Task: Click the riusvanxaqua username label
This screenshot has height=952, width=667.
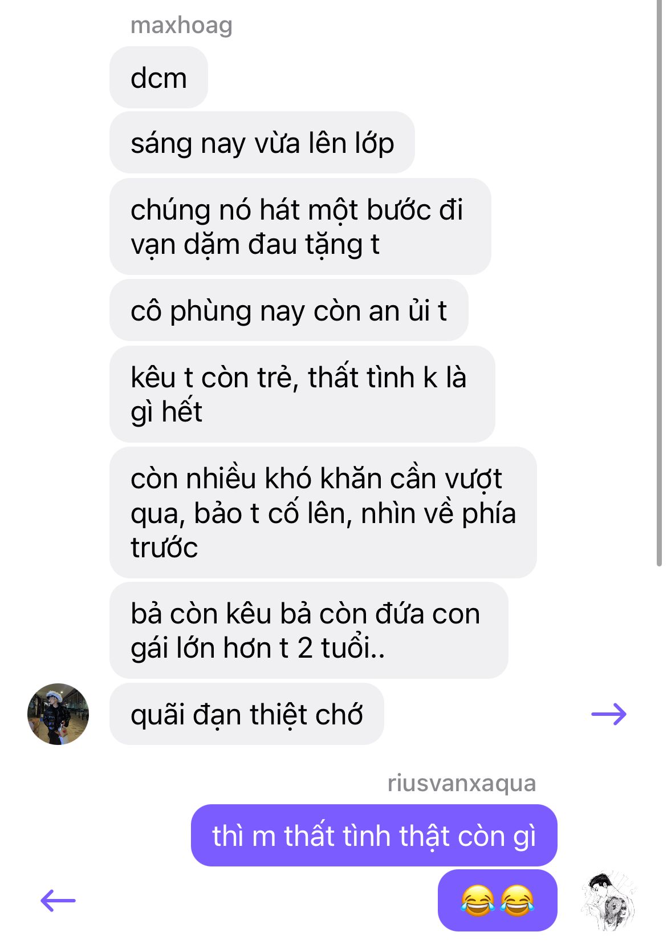Action: tap(462, 783)
